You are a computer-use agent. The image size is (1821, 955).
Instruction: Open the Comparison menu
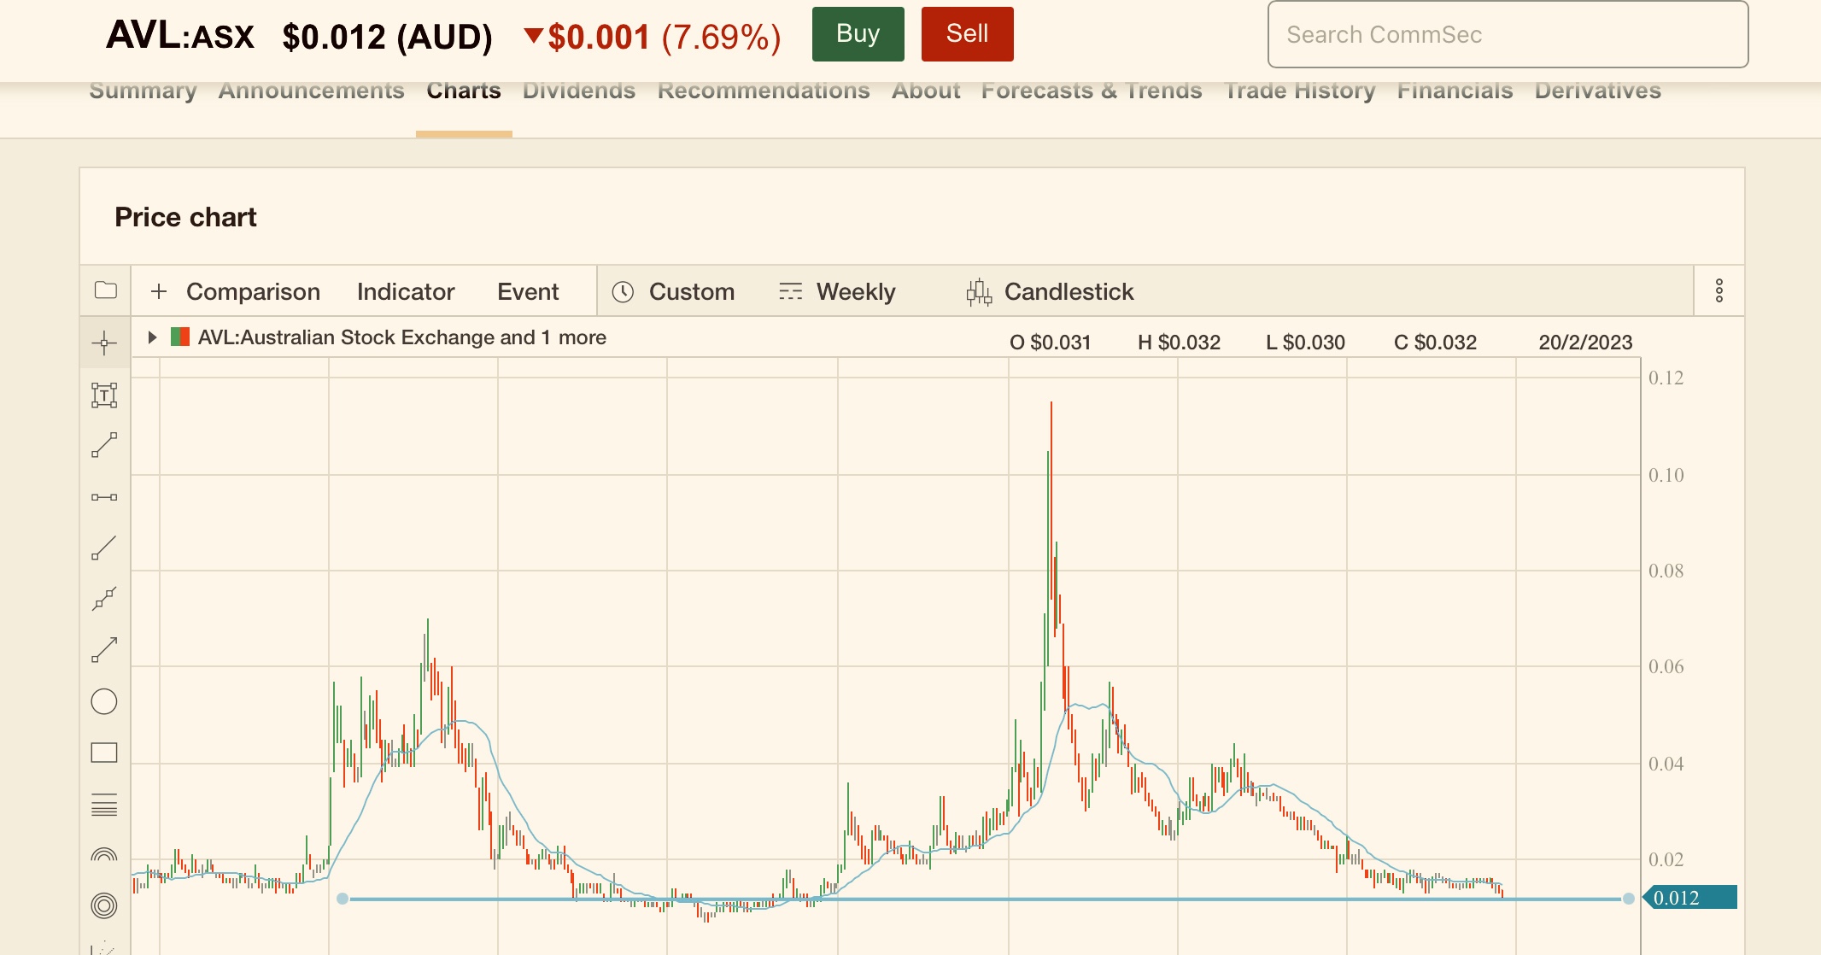click(253, 292)
